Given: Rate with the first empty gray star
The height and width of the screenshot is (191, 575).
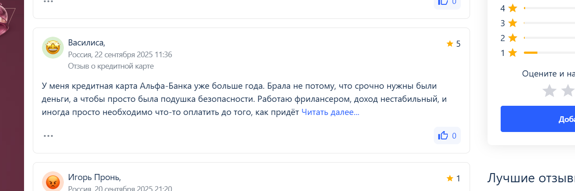Looking at the screenshot, I should tap(549, 90).
